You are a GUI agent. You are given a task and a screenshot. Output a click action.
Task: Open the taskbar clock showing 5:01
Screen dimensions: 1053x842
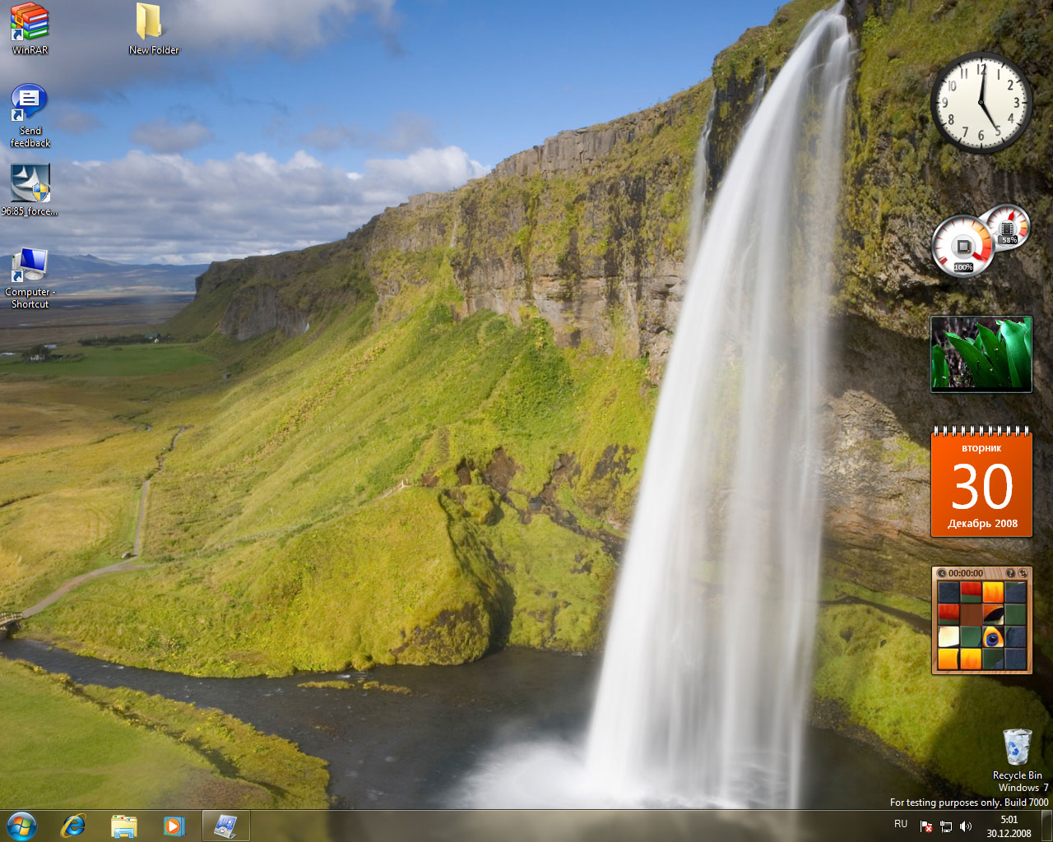click(x=1009, y=826)
